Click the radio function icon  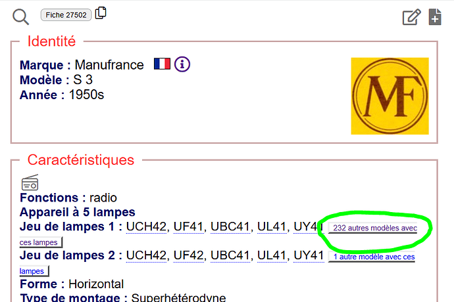click(x=30, y=182)
